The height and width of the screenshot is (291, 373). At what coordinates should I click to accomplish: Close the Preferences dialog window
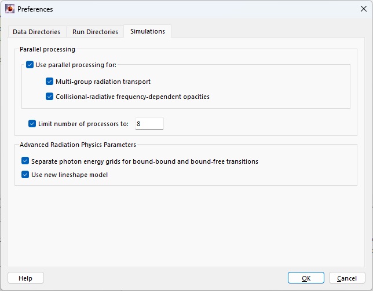click(x=363, y=9)
